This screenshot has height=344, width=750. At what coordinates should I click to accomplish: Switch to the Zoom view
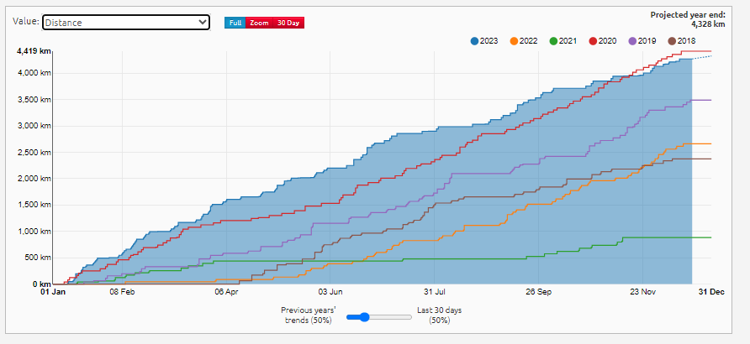[259, 23]
